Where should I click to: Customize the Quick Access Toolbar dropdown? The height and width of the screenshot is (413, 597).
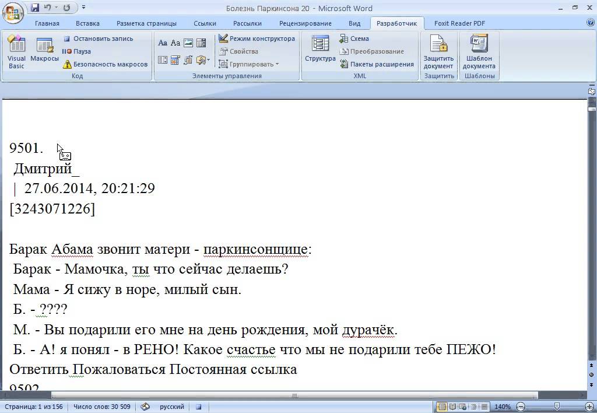coord(84,7)
